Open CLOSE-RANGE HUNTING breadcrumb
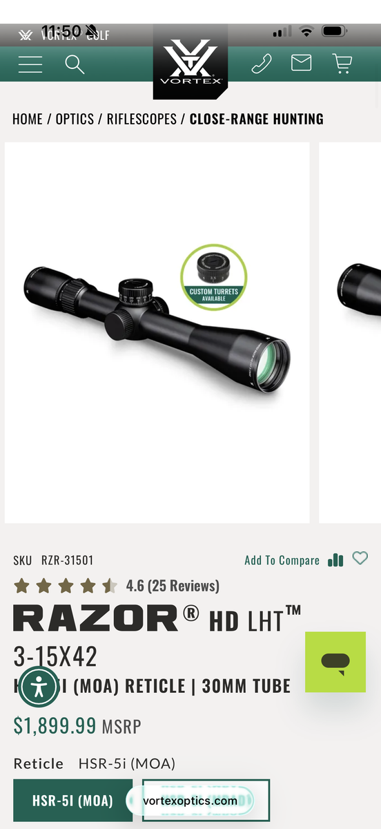The height and width of the screenshot is (829, 381). pos(257,119)
